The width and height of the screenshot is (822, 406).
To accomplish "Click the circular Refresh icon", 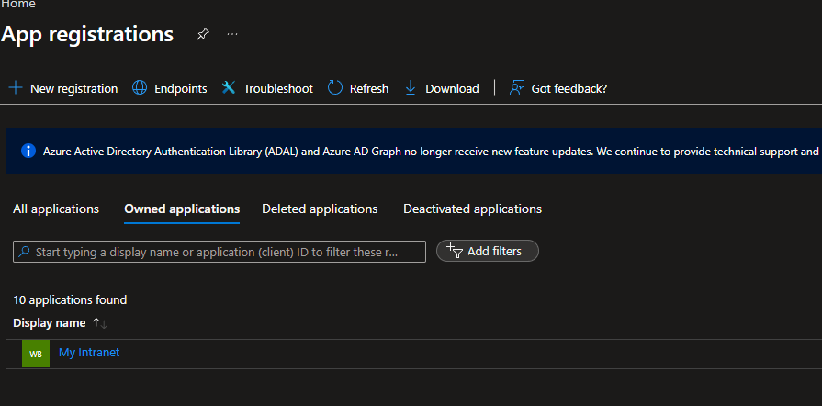I will click(x=335, y=87).
